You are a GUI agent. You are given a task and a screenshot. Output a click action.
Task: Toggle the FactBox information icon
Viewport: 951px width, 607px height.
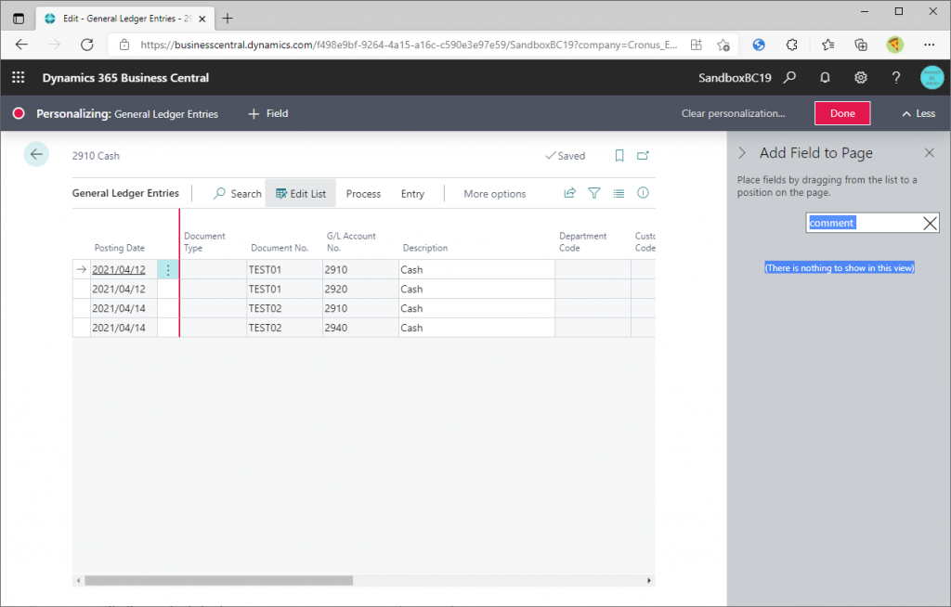643,193
